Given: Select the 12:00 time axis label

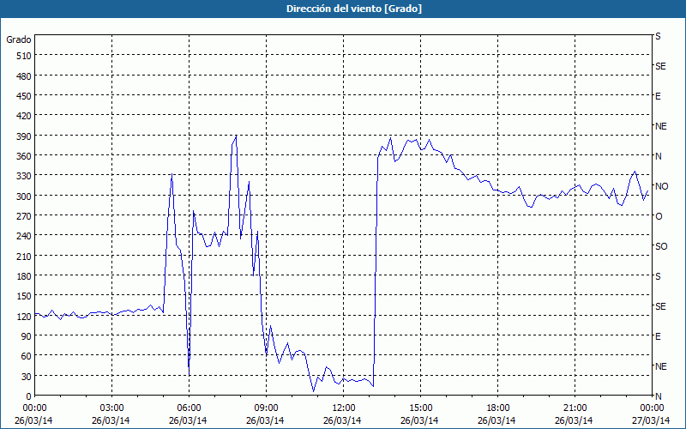Looking at the screenshot, I should point(344,408).
